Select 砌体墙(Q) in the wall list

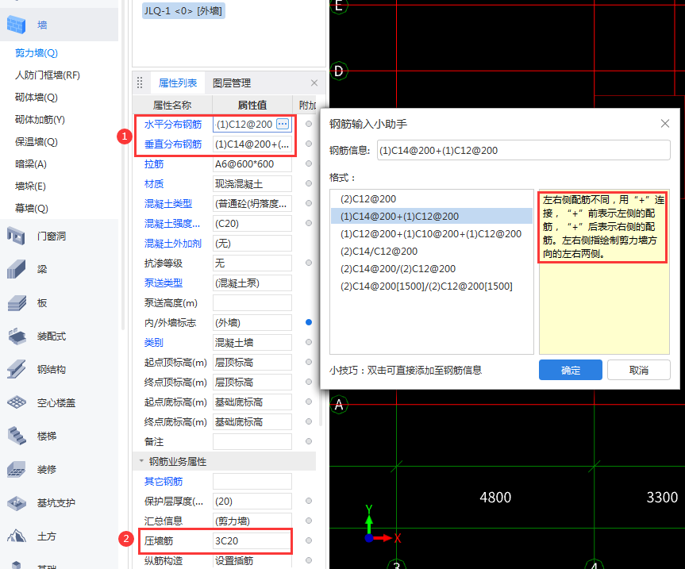[x=37, y=98]
